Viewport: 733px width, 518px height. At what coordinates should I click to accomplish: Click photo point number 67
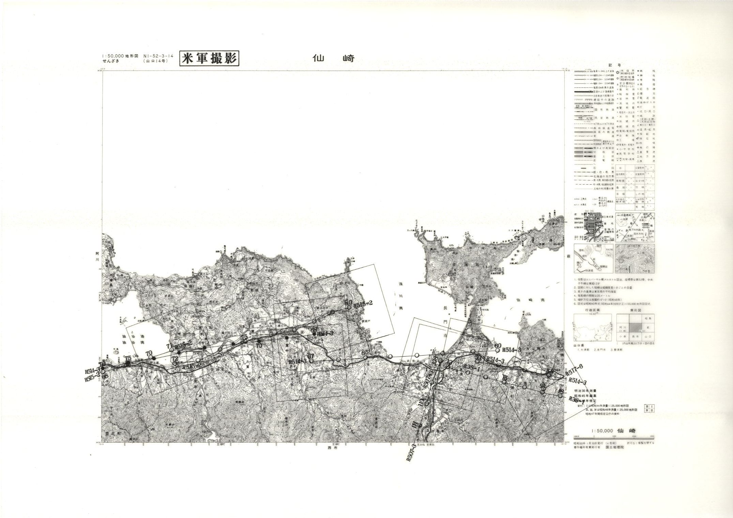[311, 356]
